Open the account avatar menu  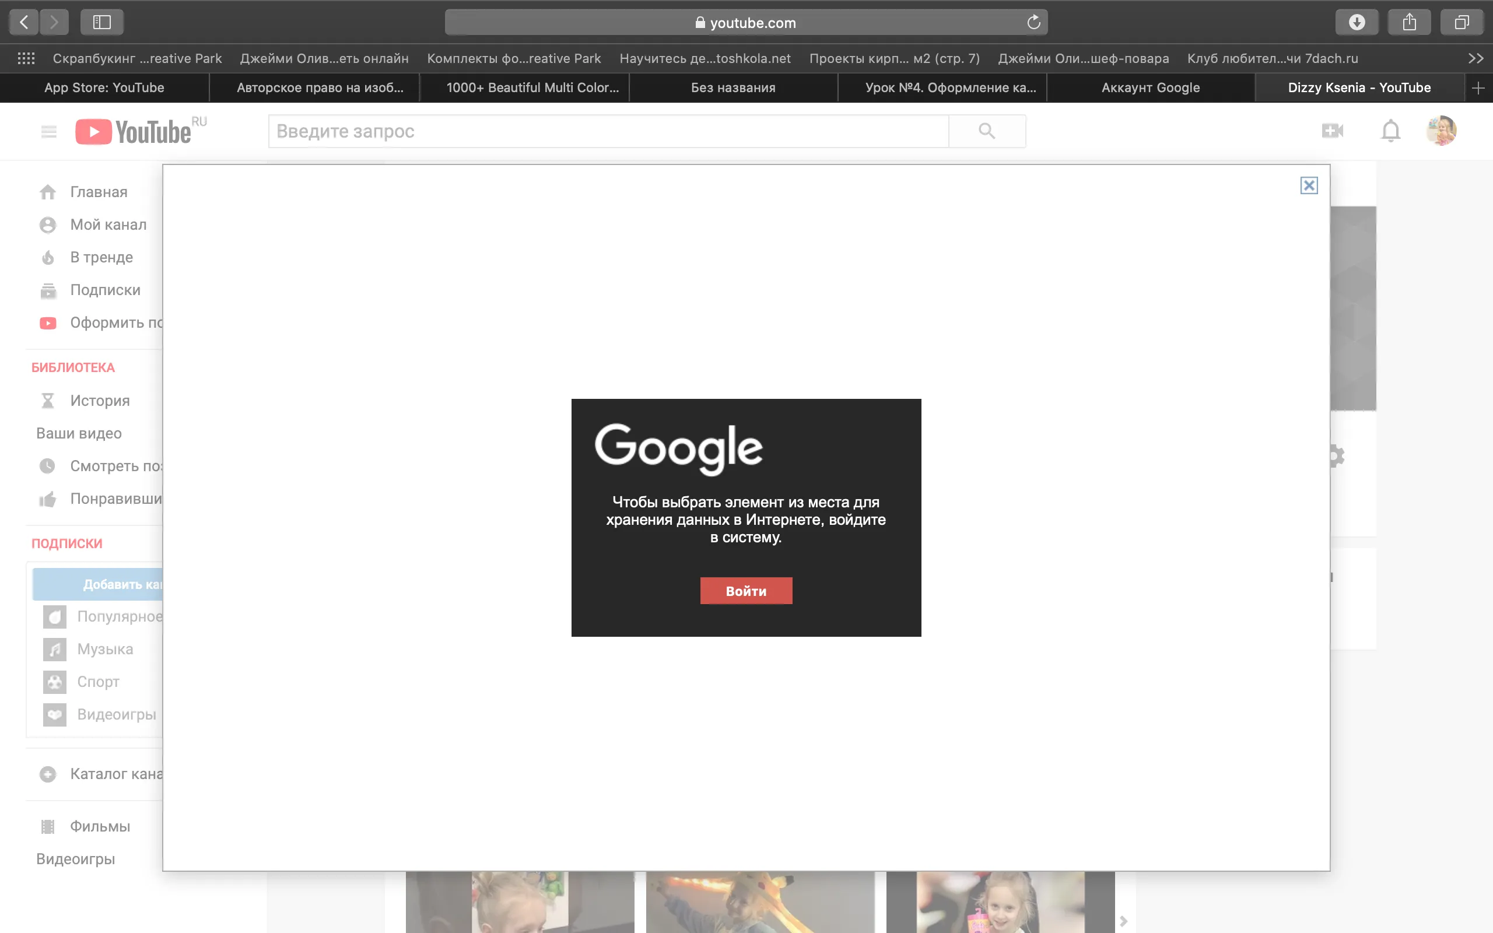pyautogui.click(x=1441, y=131)
